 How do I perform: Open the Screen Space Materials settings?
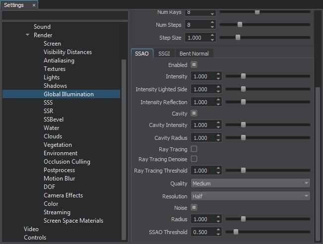(x=73, y=221)
